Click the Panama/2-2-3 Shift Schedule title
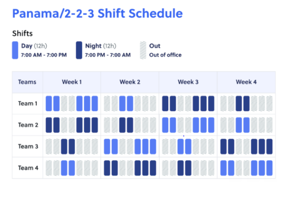 97,13
